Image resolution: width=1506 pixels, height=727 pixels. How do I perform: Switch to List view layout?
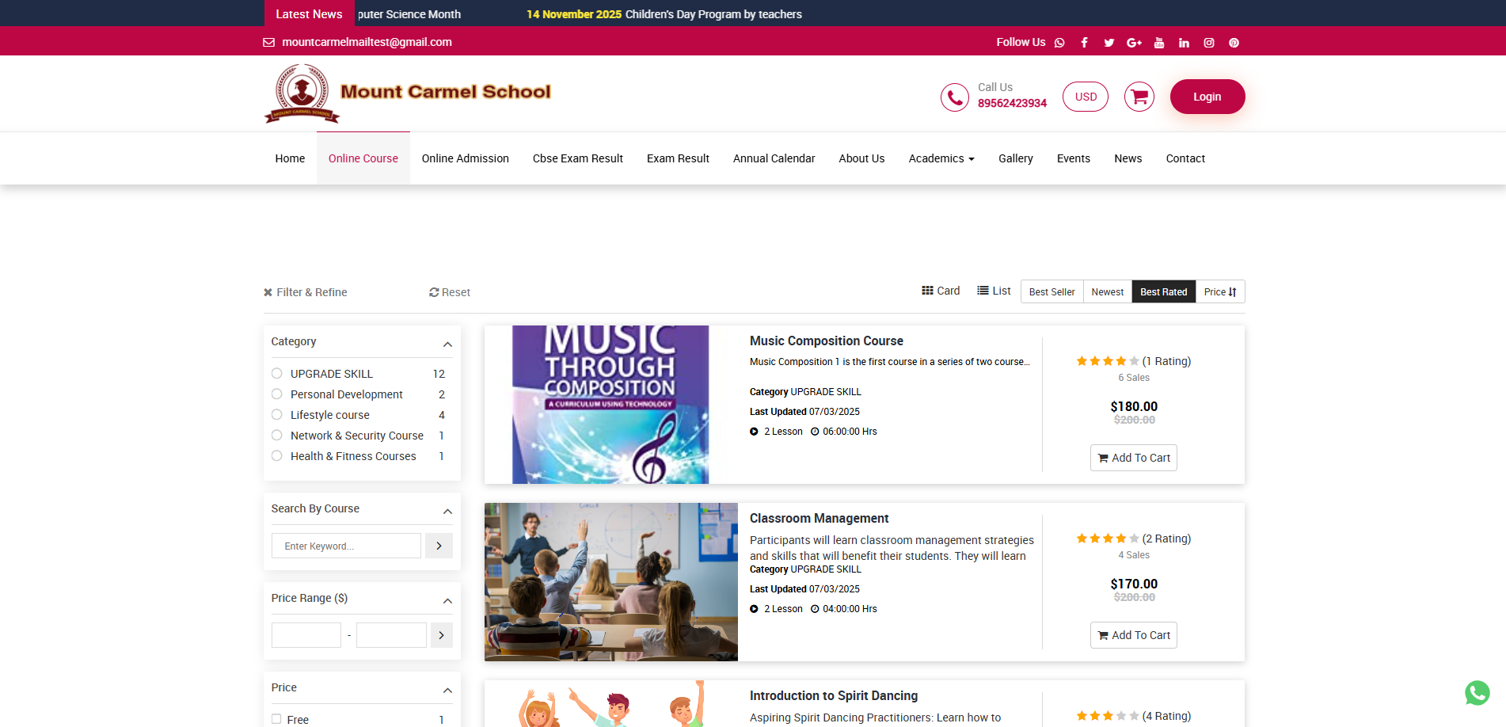click(x=994, y=291)
